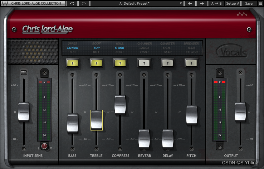Click the PITCH fader handle

tap(192, 115)
